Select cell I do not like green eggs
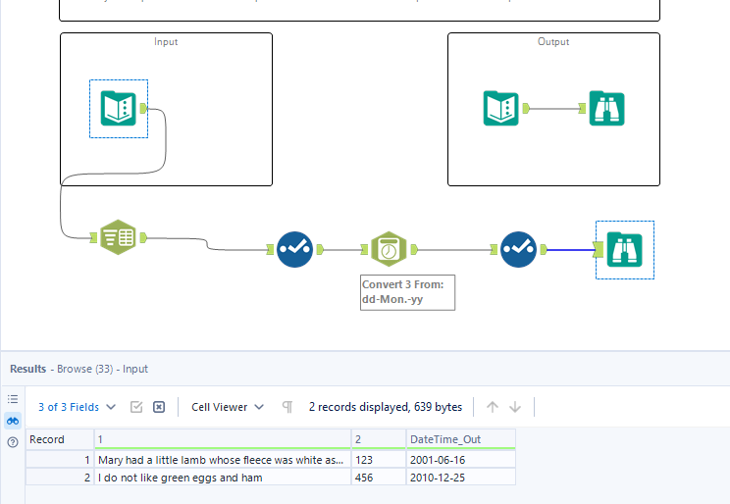The height and width of the screenshot is (504, 730). coord(223,478)
